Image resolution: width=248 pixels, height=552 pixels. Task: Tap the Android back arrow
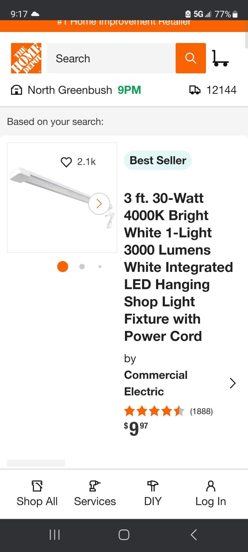(194, 535)
